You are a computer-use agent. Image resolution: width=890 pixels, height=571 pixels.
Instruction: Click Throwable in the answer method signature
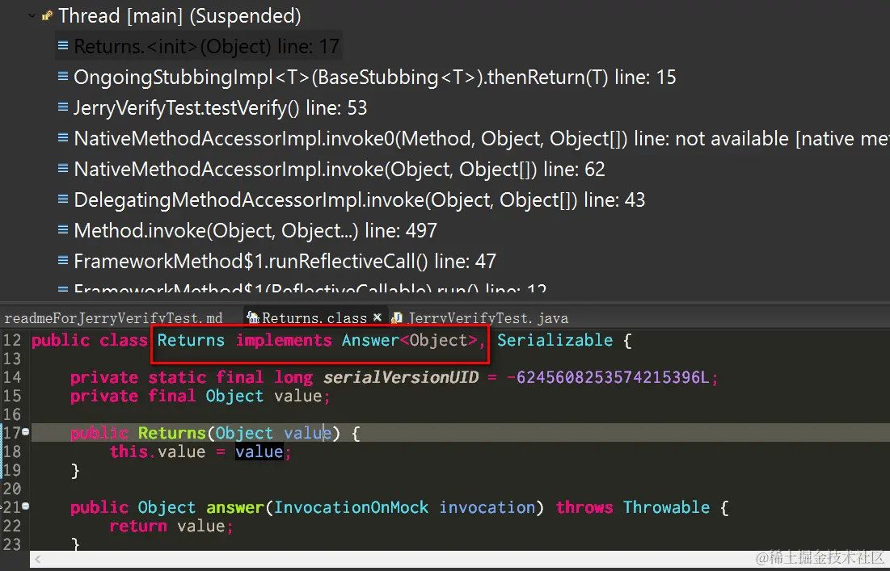coord(666,507)
